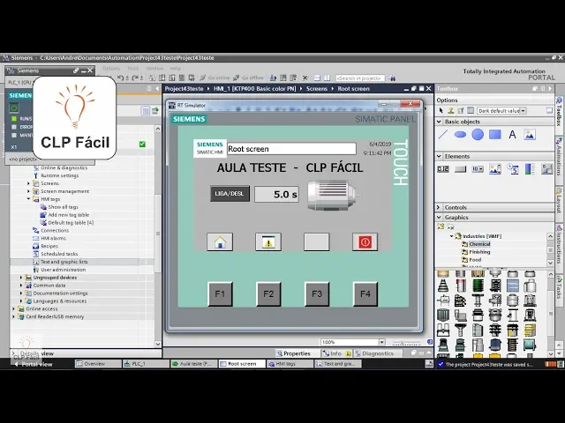This screenshot has height=423, width=565.
Task: Select the Rectangle basic object
Action: coord(494,135)
